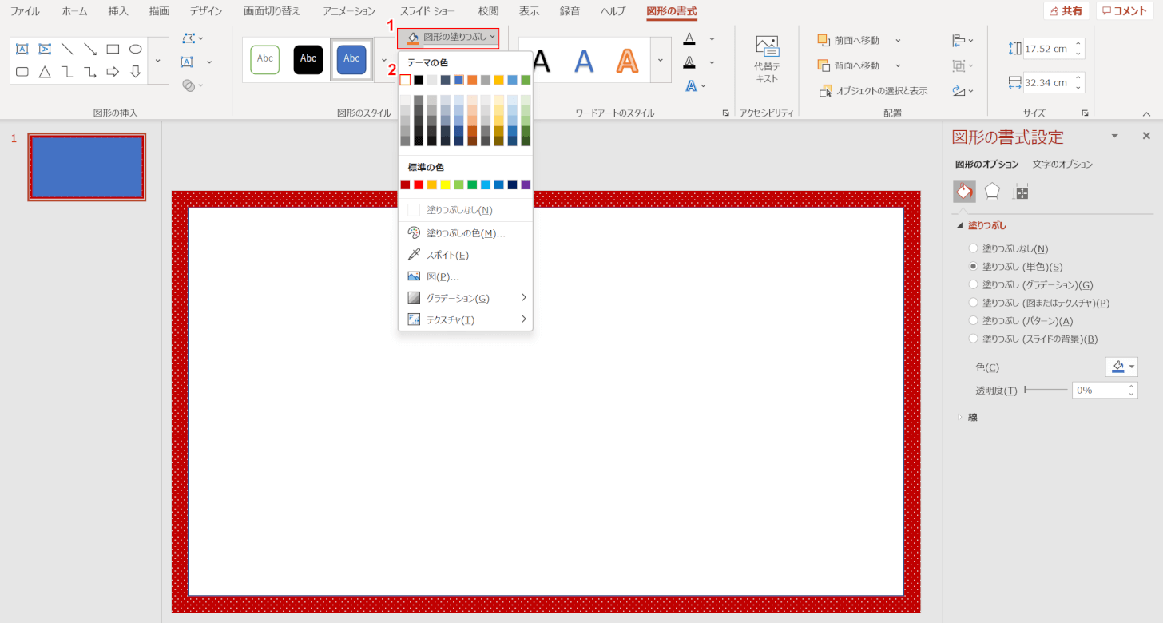
Task: Click the Fill & Line paint bucket icon
Action: pyautogui.click(x=964, y=191)
